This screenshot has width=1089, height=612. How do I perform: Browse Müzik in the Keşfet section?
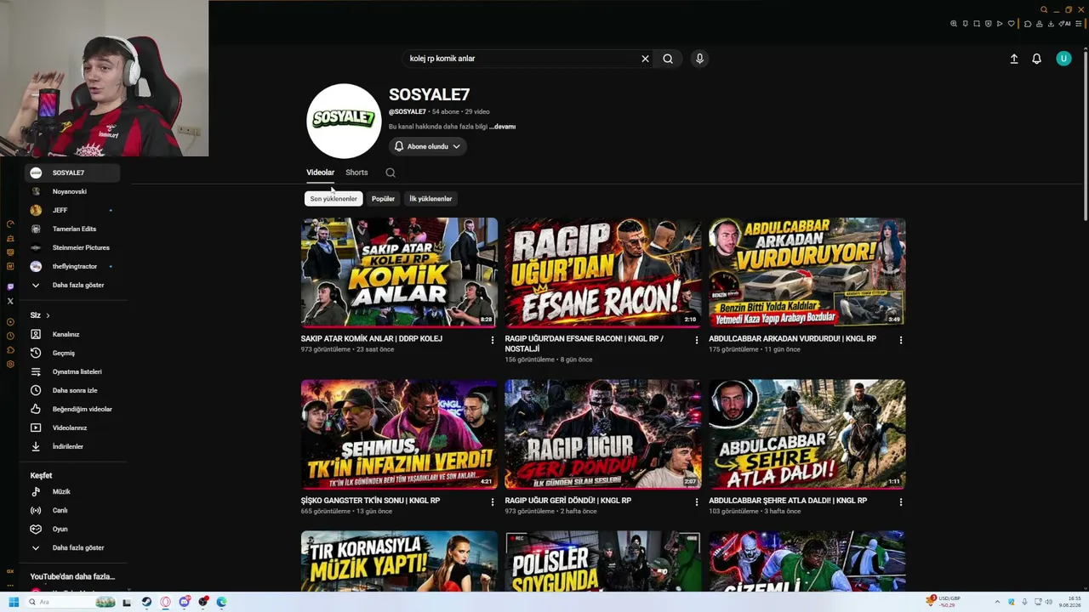(x=72, y=491)
